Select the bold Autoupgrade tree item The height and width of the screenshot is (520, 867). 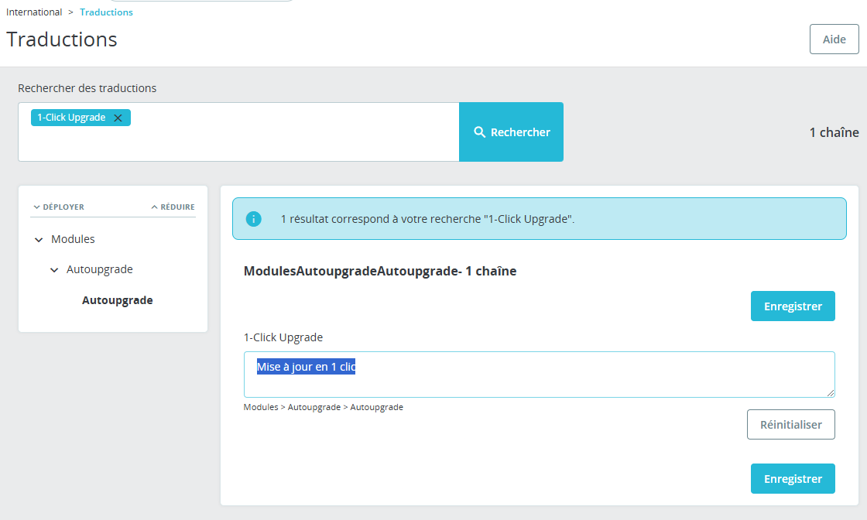[x=117, y=300]
